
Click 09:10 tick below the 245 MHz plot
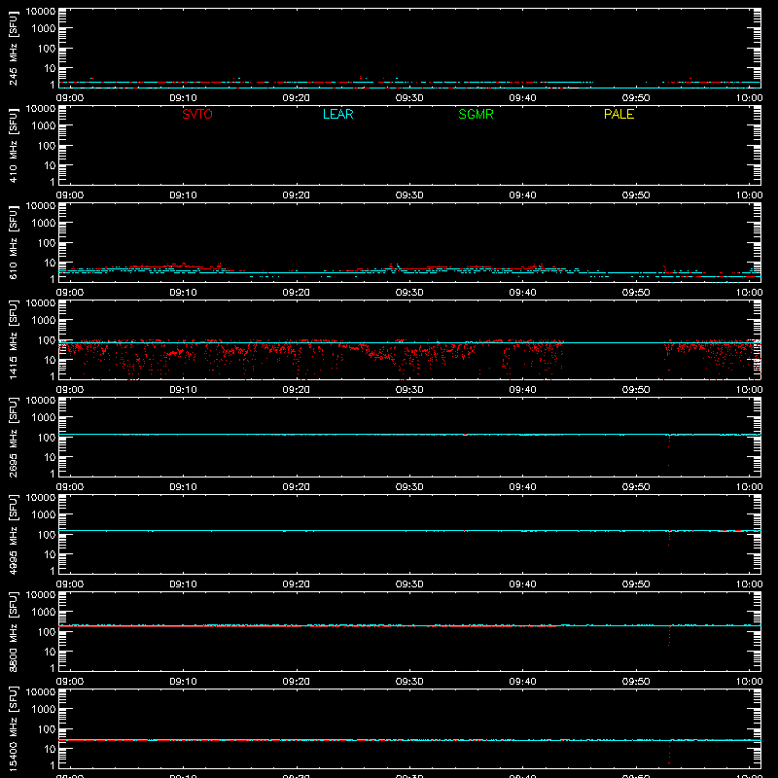pyautogui.click(x=183, y=98)
